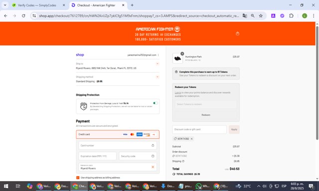Click the Name on card field
Viewport: 319px width, 191px height.
click(118, 167)
